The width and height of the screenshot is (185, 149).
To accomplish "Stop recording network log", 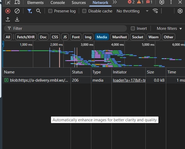I will point(8,11).
